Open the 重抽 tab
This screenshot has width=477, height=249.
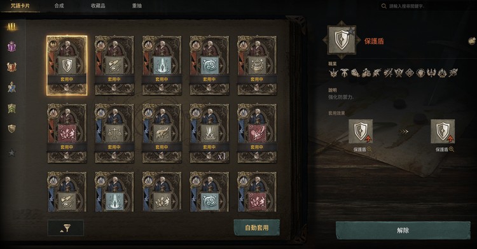[137, 6]
